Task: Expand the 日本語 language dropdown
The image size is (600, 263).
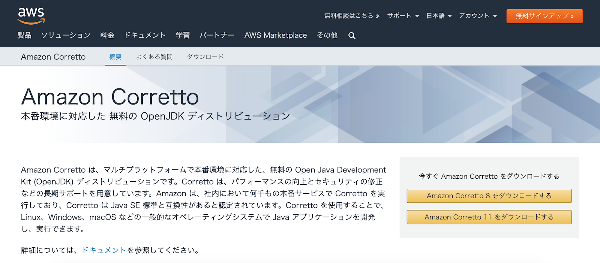Action: pos(439,16)
